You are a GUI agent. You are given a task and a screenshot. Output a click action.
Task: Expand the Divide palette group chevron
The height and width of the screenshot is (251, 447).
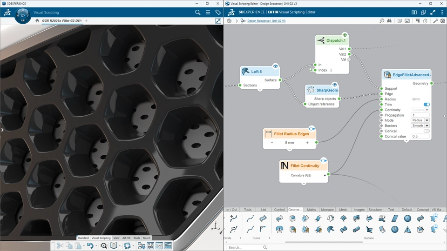click(240, 238)
